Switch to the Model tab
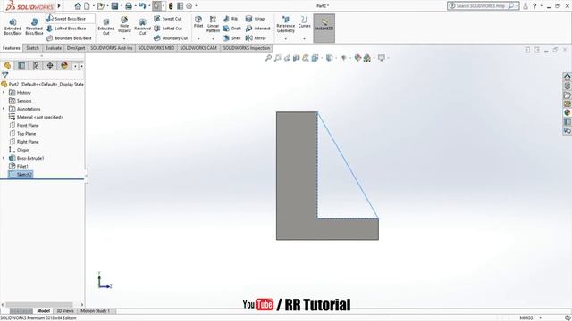 tap(44, 311)
